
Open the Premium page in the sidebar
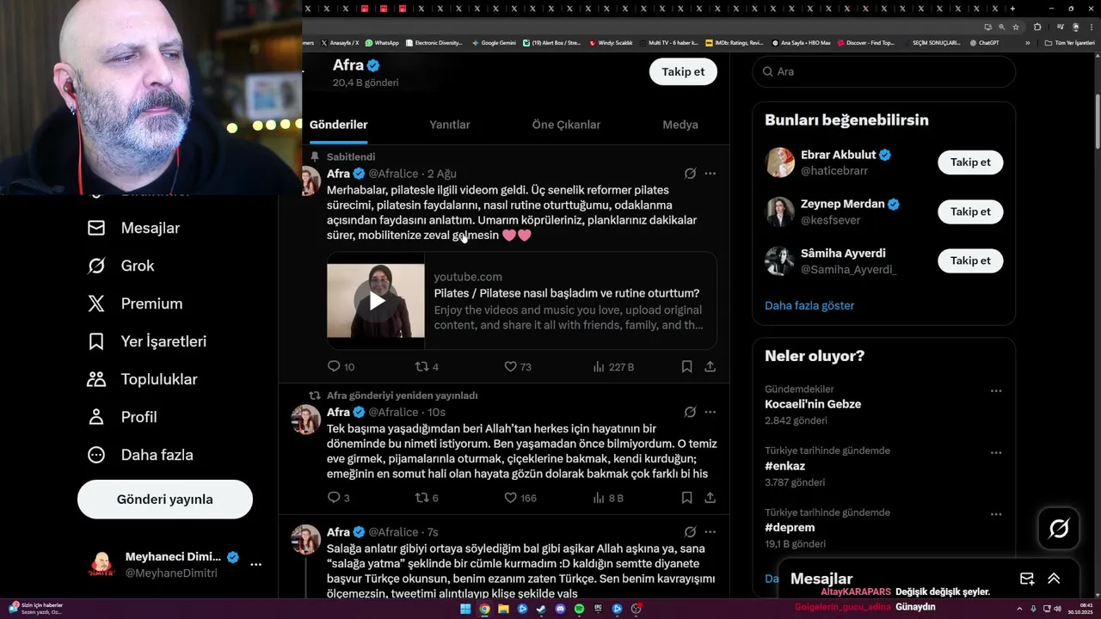coord(135,303)
